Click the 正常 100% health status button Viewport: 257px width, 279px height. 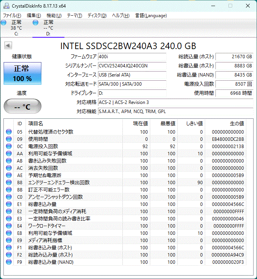click(x=22, y=74)
